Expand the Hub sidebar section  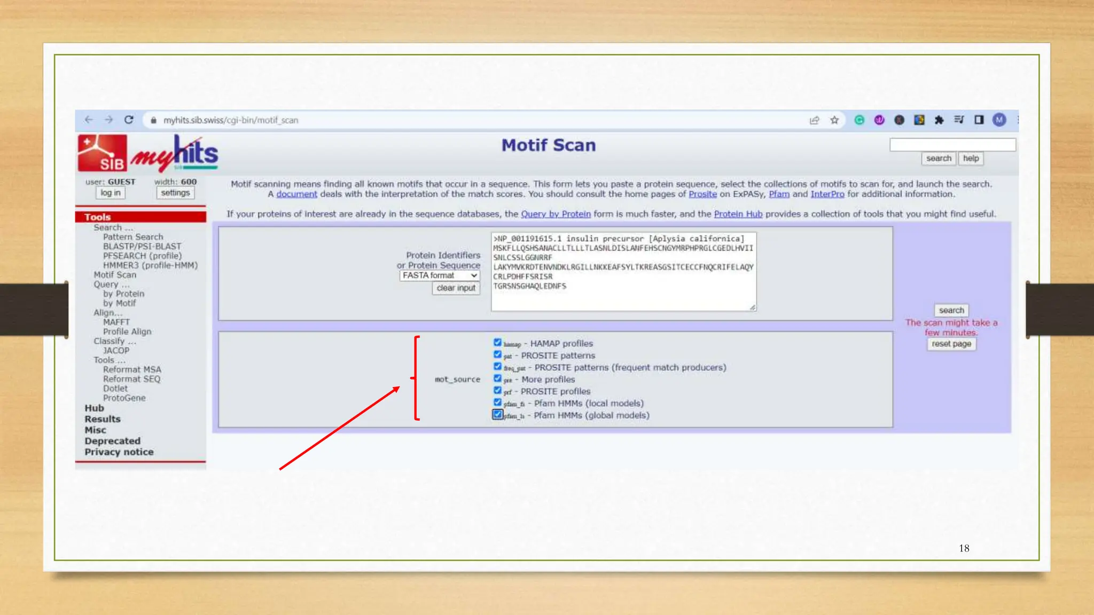tap(94, 408)
